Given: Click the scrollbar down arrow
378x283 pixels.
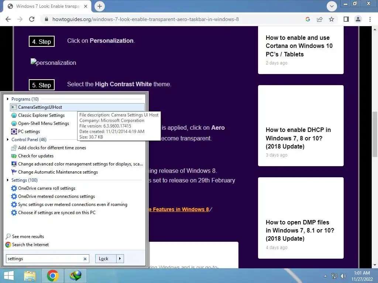Looking at the screenshot, I should click(x=375, y=265).
